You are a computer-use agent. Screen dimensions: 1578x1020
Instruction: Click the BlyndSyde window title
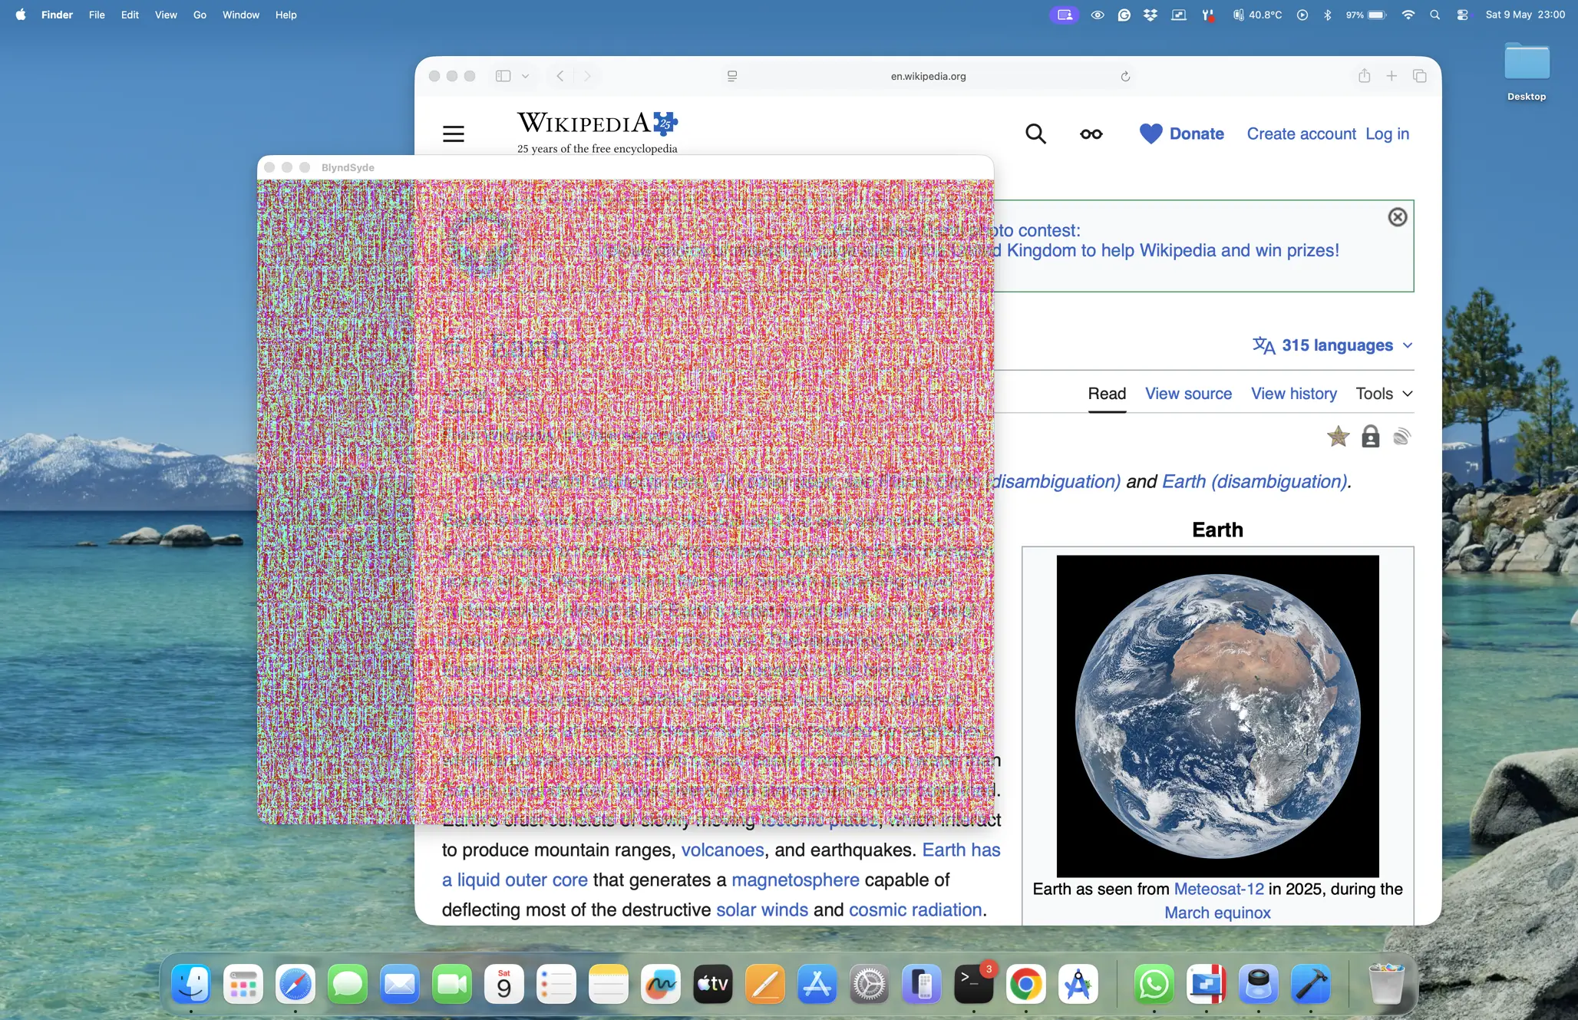pos(348,167)
